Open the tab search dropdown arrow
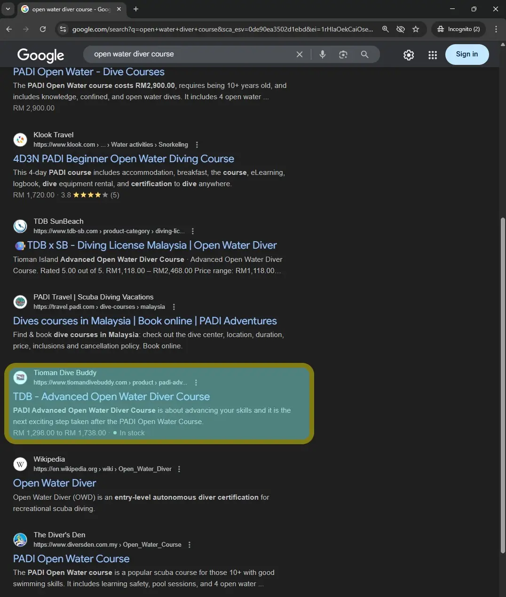This screenshot has width=506, height=597. click(8, 9)
